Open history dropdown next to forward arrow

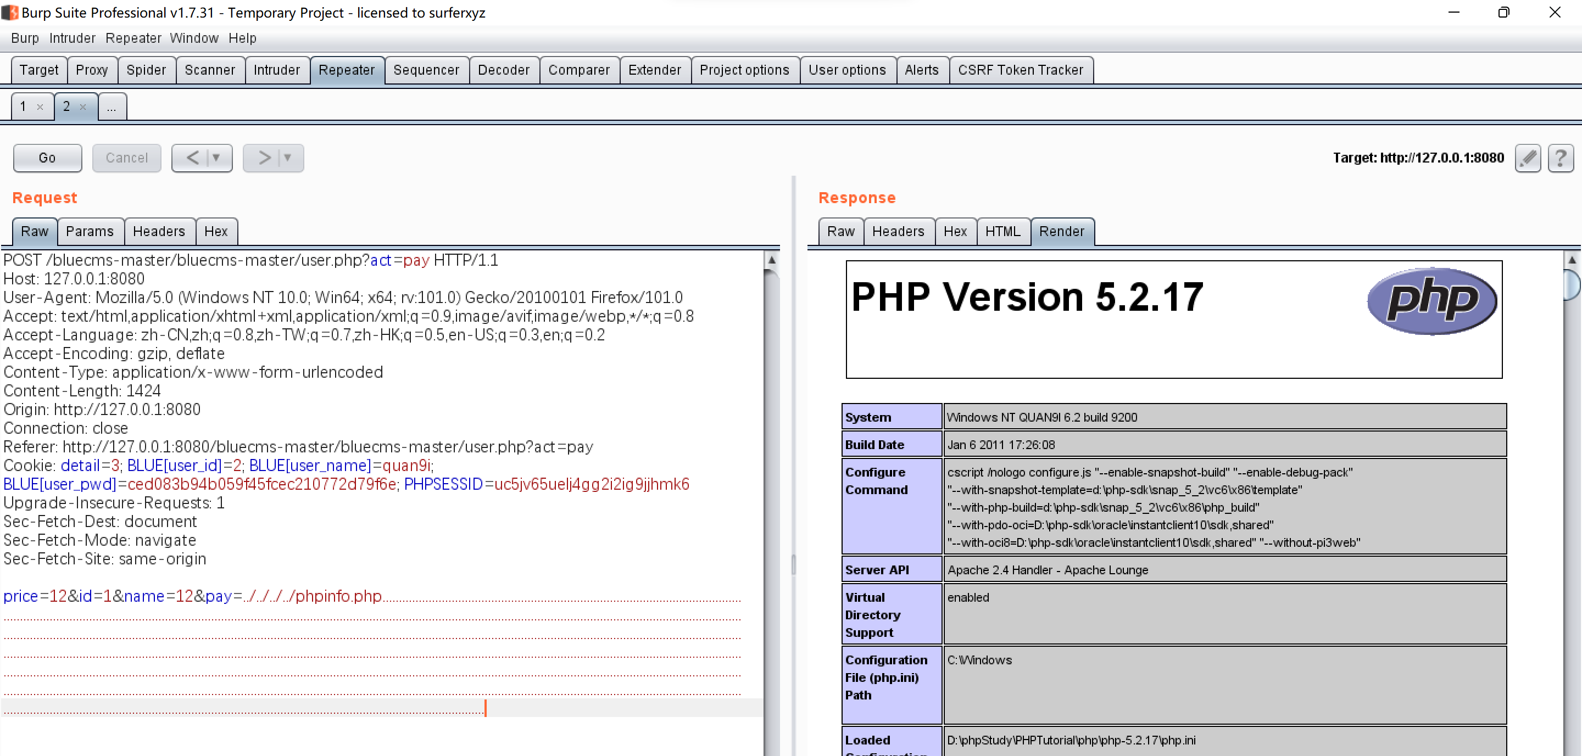287,158
